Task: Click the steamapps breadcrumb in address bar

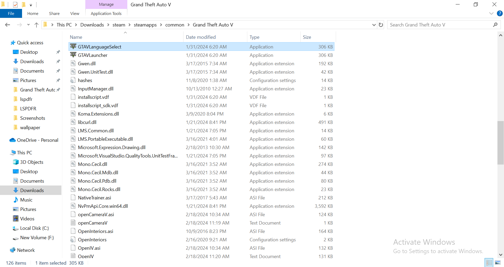Action: pyautogui.click(x=145, y=25)
